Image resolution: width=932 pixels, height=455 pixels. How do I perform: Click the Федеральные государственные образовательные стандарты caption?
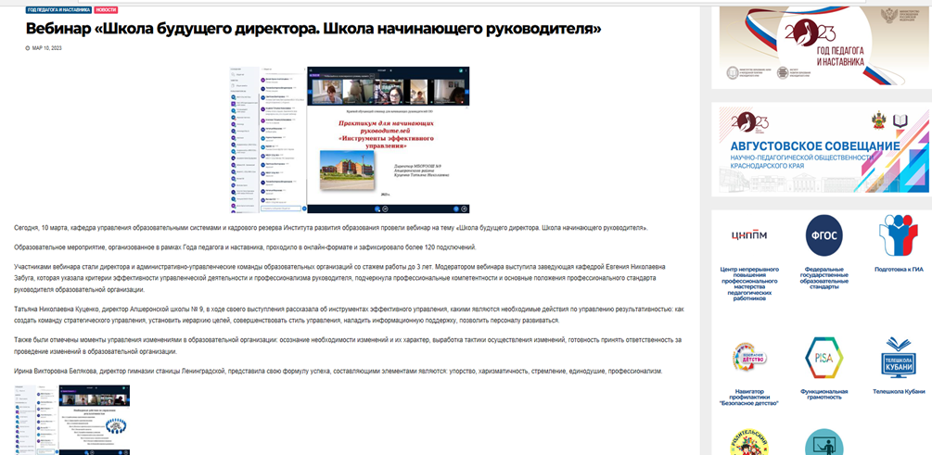(823, 281)
